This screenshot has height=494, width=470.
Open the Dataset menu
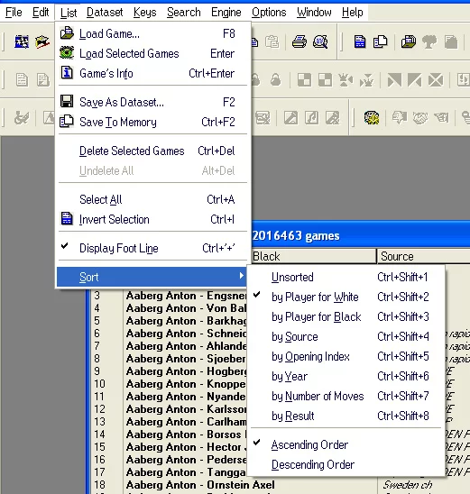click(105, 13)
